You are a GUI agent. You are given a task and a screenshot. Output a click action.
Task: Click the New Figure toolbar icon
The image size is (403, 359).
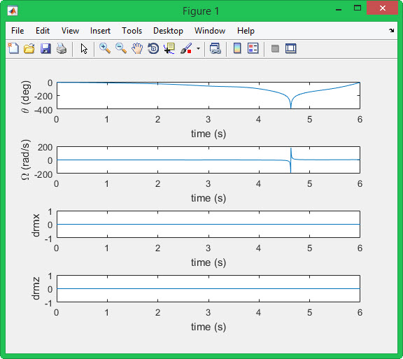pos(13,48)
